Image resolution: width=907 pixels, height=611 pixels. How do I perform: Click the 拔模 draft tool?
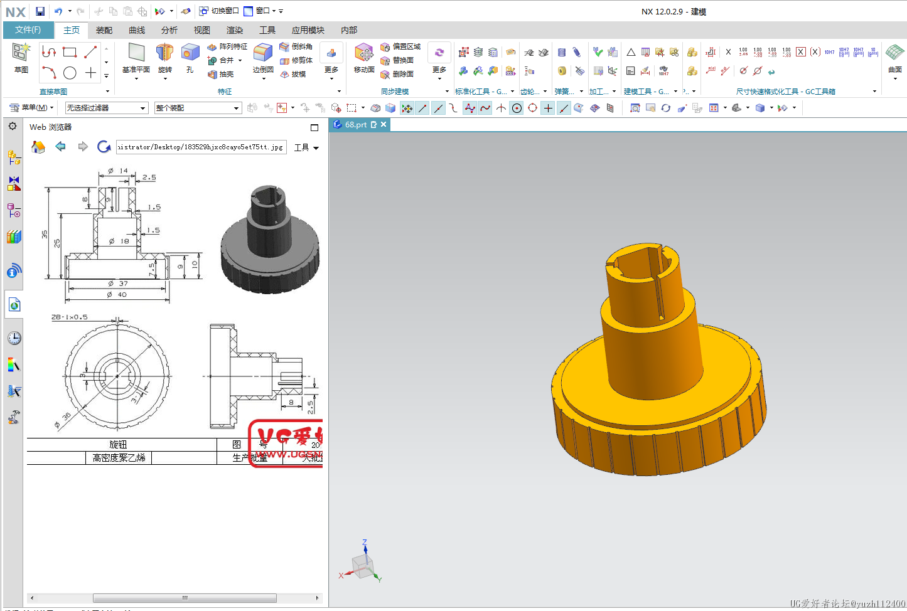[x=292, y=74]
